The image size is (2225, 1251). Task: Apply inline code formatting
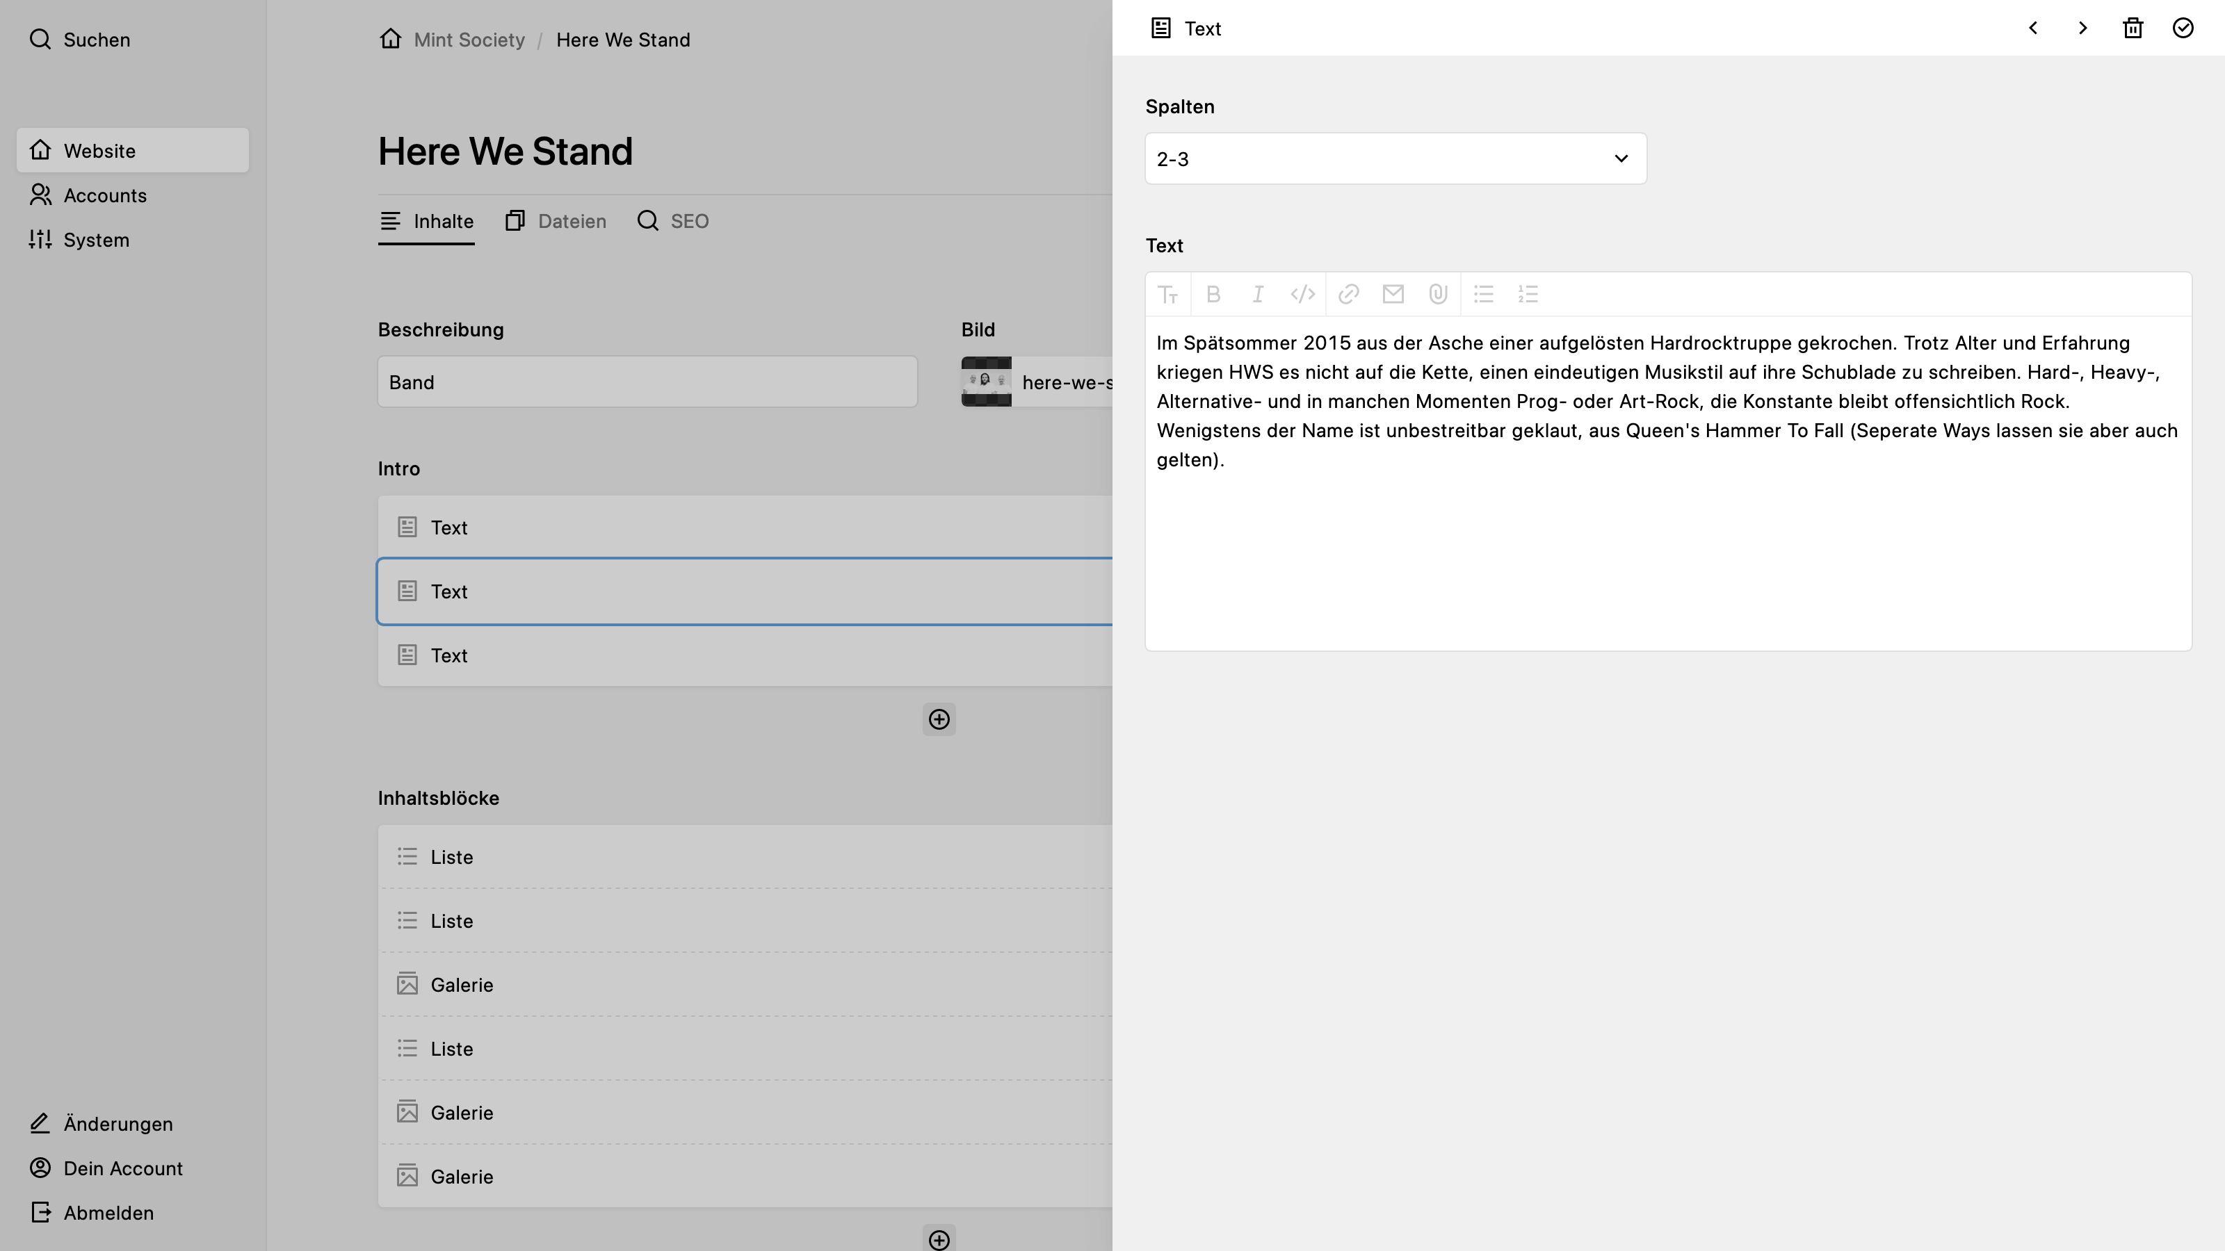click(x=1302, y=295)
